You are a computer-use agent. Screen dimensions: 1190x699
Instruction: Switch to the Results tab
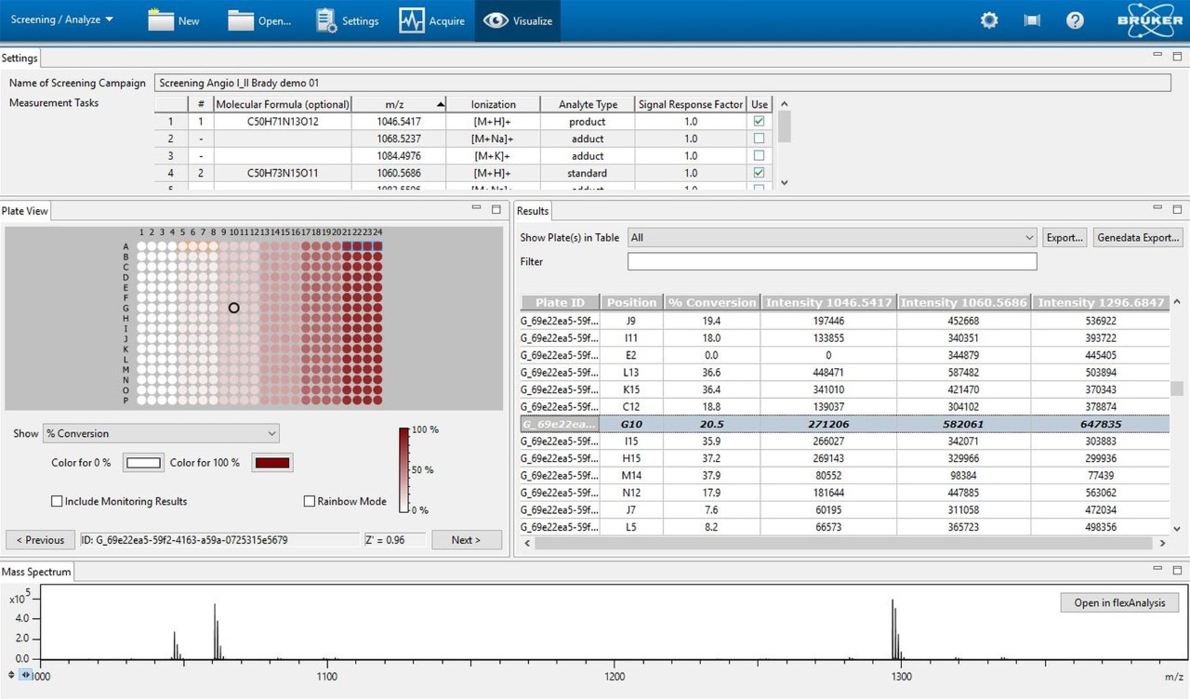(532, 211)
